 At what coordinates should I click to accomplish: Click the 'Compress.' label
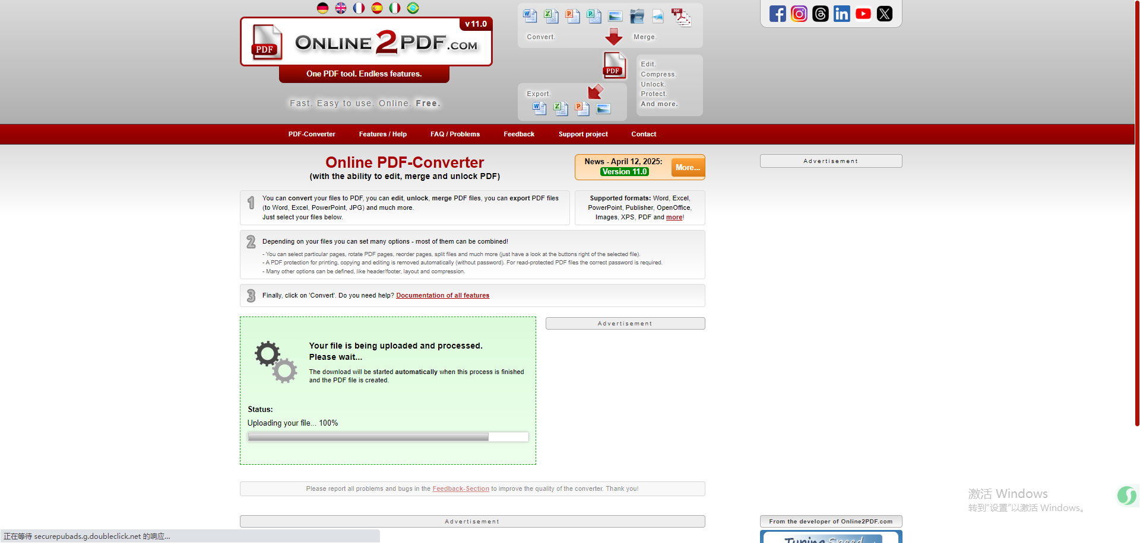click(x=658, y=74)
